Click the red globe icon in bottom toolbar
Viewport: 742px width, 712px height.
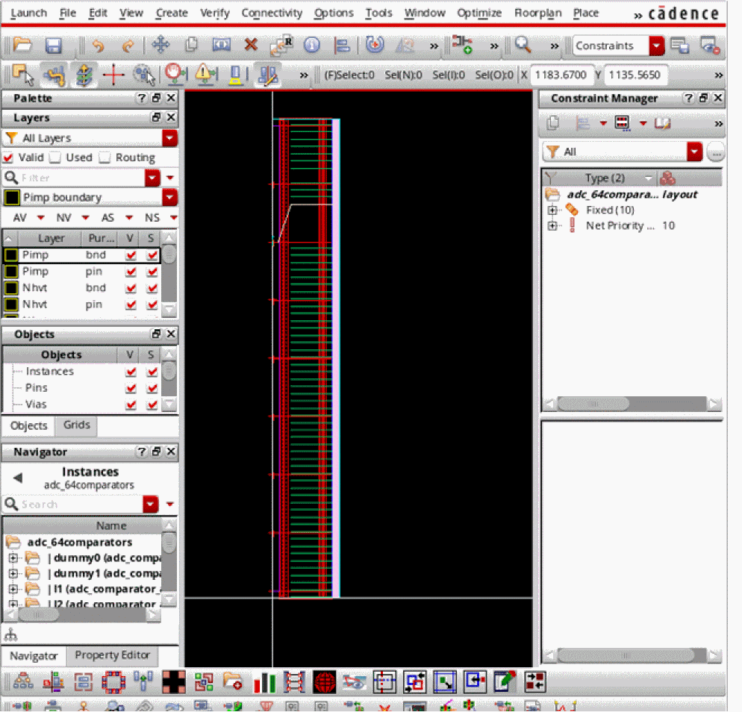click(x=324, y=681)
